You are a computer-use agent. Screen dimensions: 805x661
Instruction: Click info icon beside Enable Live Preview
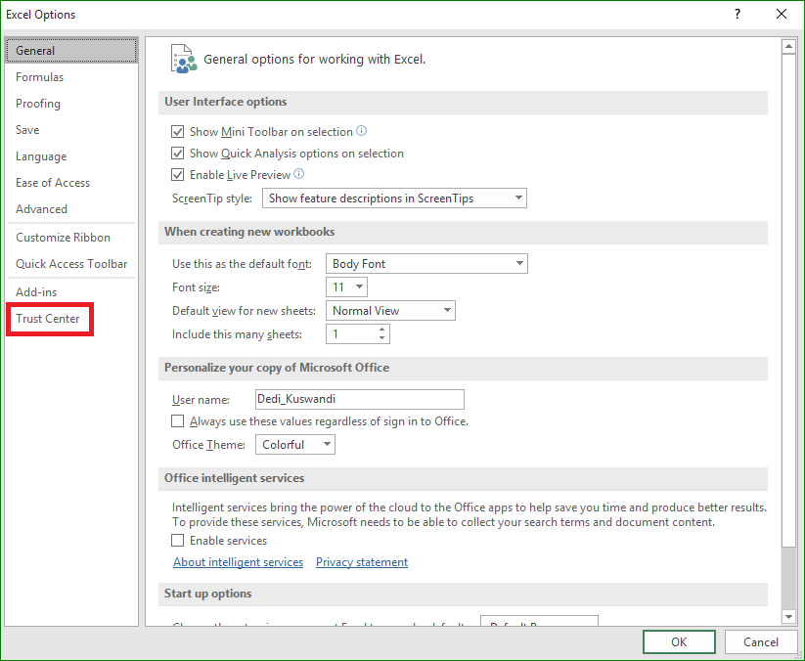[x=298, y=174]
